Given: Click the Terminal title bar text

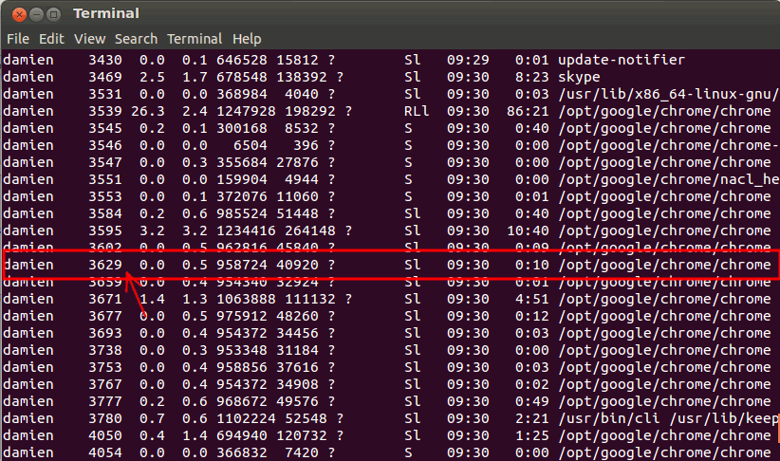Looking at the screenshot, I should 105,13.
